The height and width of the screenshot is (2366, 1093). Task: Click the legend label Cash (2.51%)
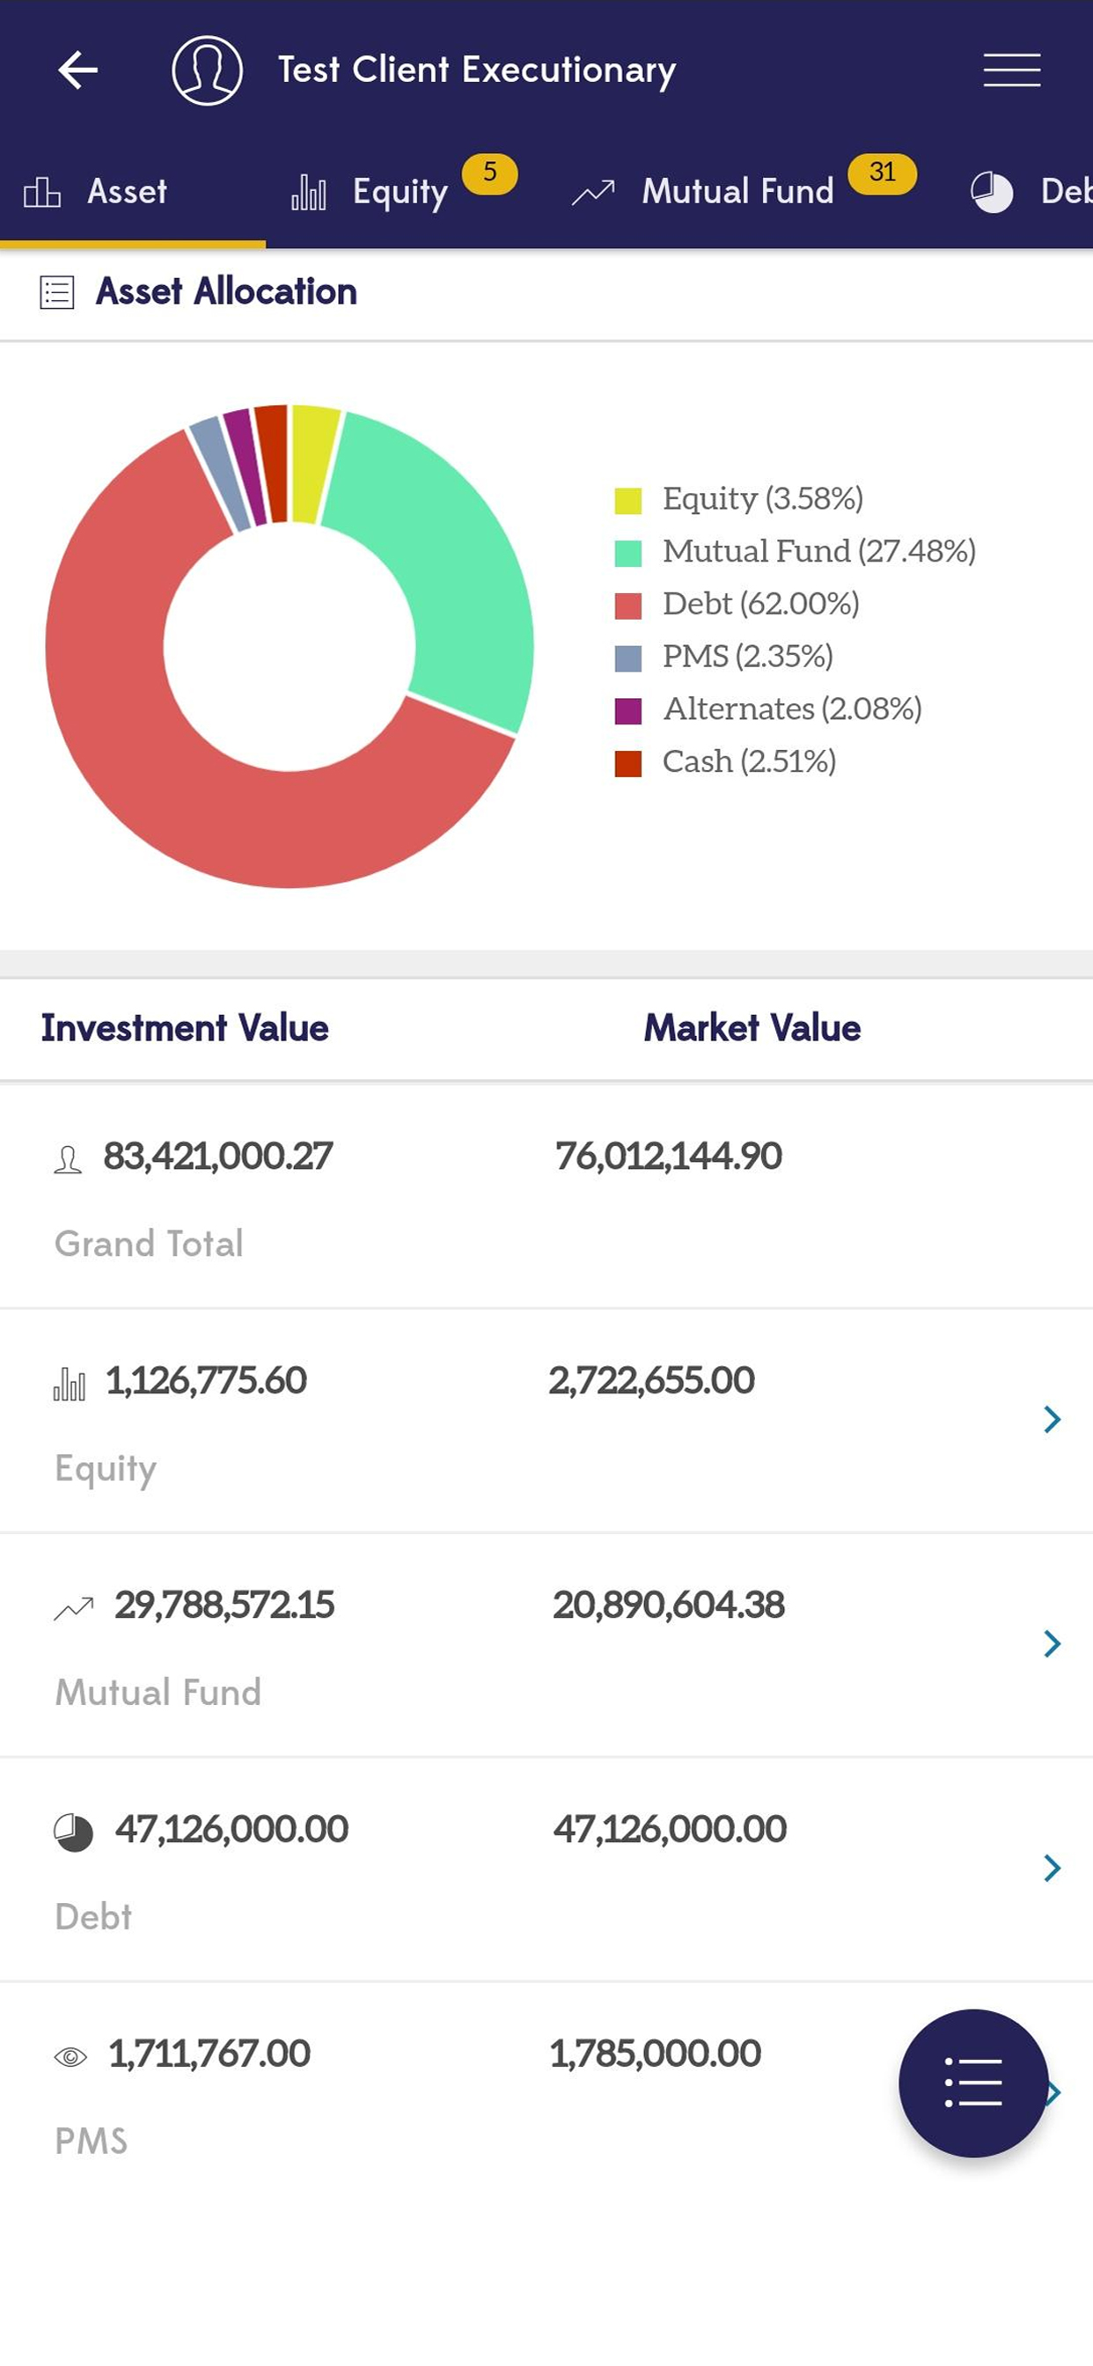tap(749, 761)
